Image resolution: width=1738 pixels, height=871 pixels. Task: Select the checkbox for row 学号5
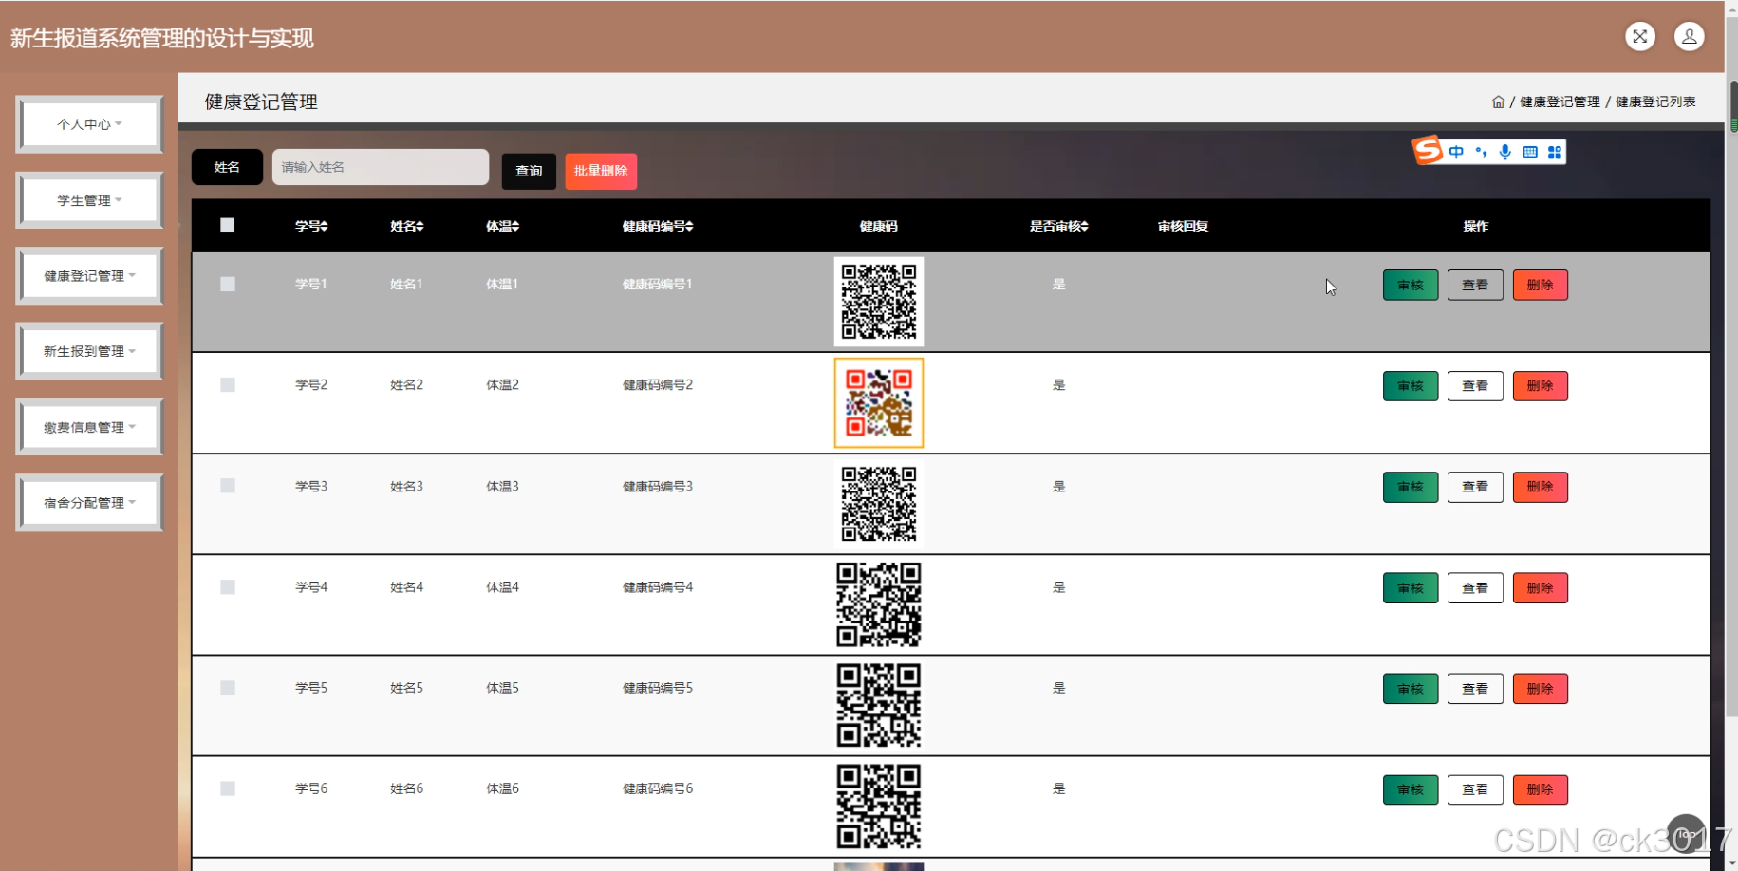pos(228,688)
